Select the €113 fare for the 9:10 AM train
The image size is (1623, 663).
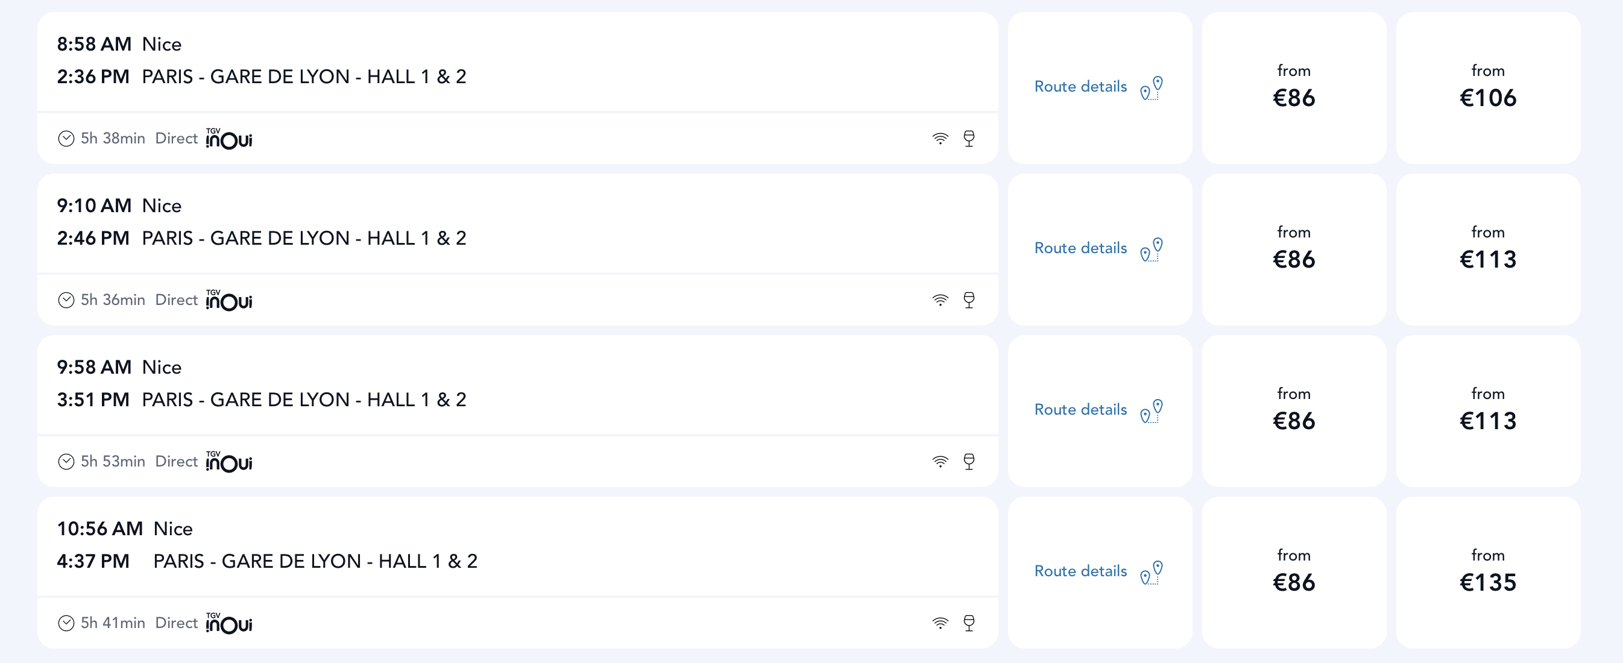pyautogui.click(x=1487, y=249)
